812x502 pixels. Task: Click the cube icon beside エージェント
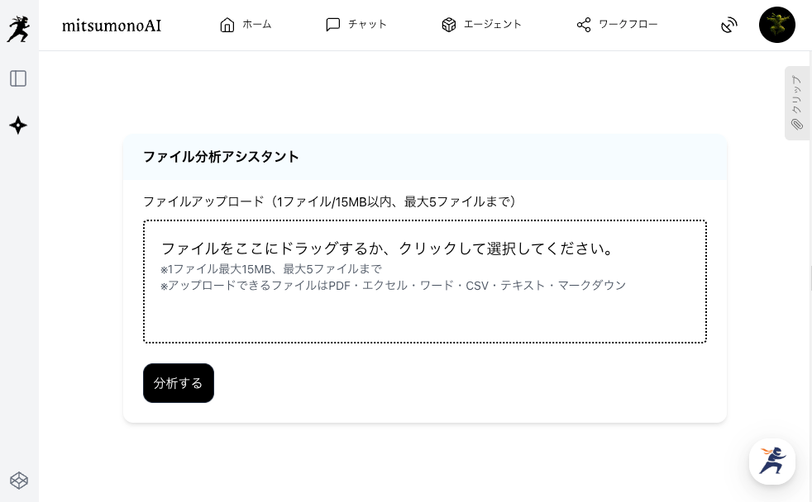[x=449, y=25]
